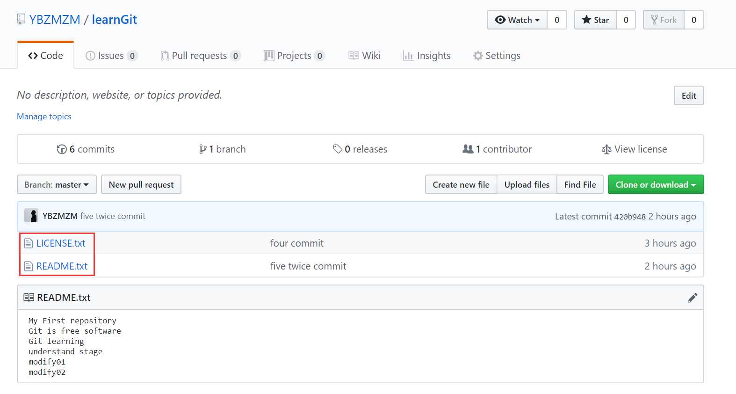Click the Fork icon
736x394 pixels.
pos(654,20)
